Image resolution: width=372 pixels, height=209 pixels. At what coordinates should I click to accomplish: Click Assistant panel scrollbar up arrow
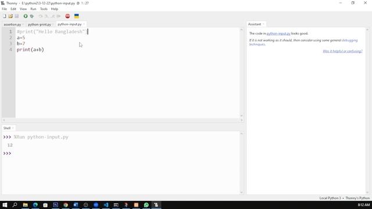tap(367, 30)
